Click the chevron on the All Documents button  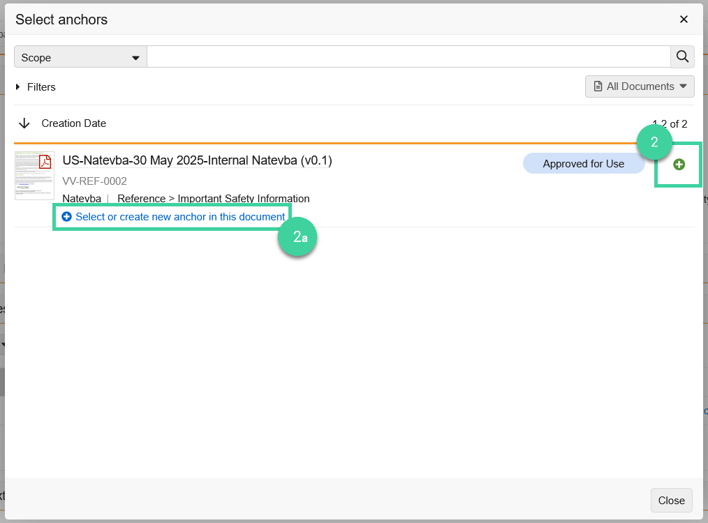tap(682, 86)
